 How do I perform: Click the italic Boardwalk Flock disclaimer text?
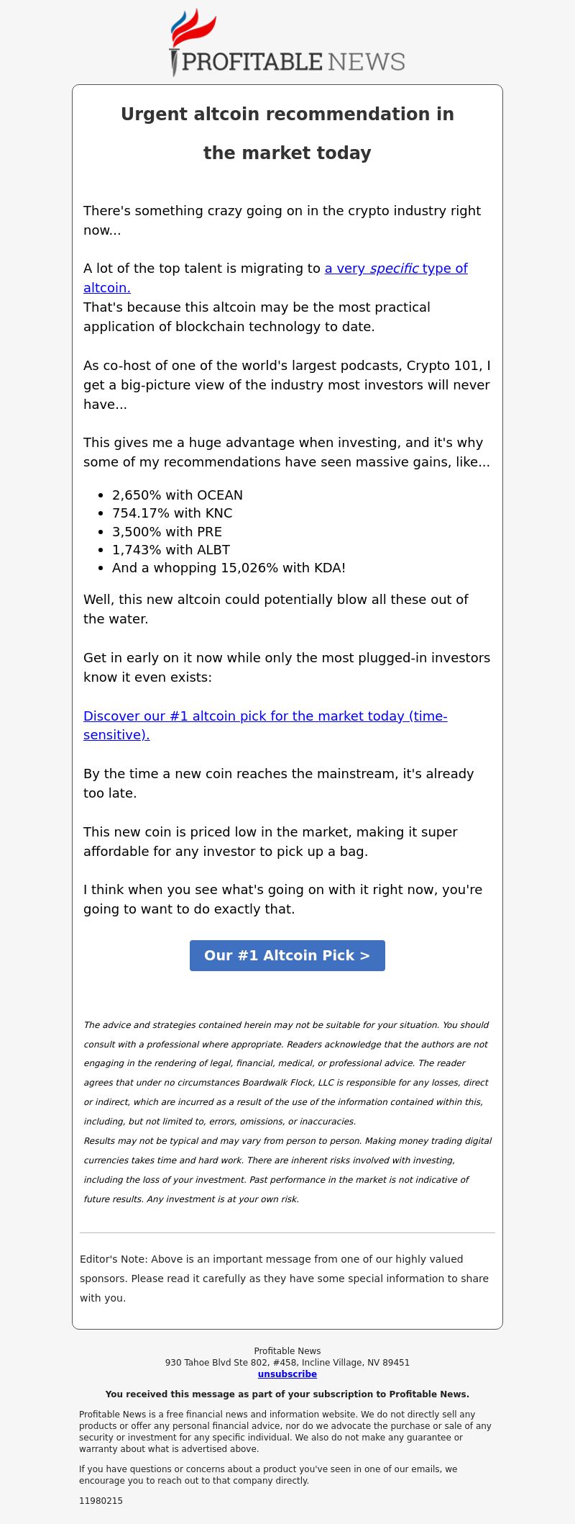(x=286, y=1073)
